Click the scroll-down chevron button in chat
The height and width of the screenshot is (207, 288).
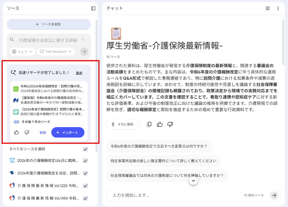click(193, 181)
